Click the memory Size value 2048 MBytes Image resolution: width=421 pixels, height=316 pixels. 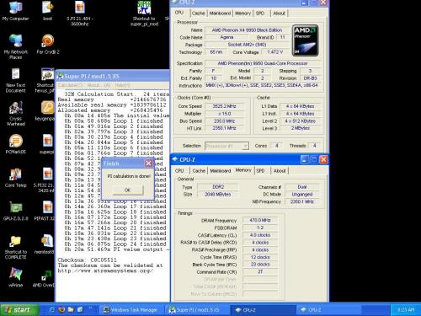pyautogui.click(x=218, y=194)
